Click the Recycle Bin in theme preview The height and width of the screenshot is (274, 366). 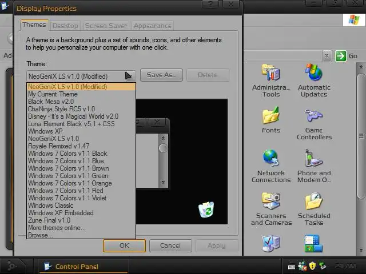[206, 209]
